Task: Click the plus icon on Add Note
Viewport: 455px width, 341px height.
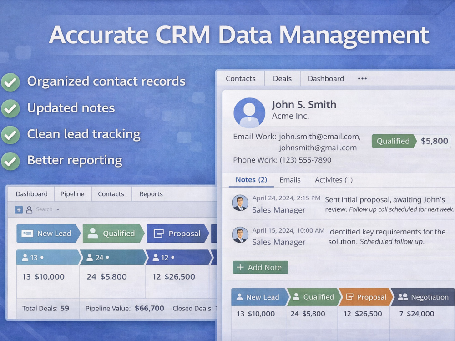Action: tap(240, 267)
